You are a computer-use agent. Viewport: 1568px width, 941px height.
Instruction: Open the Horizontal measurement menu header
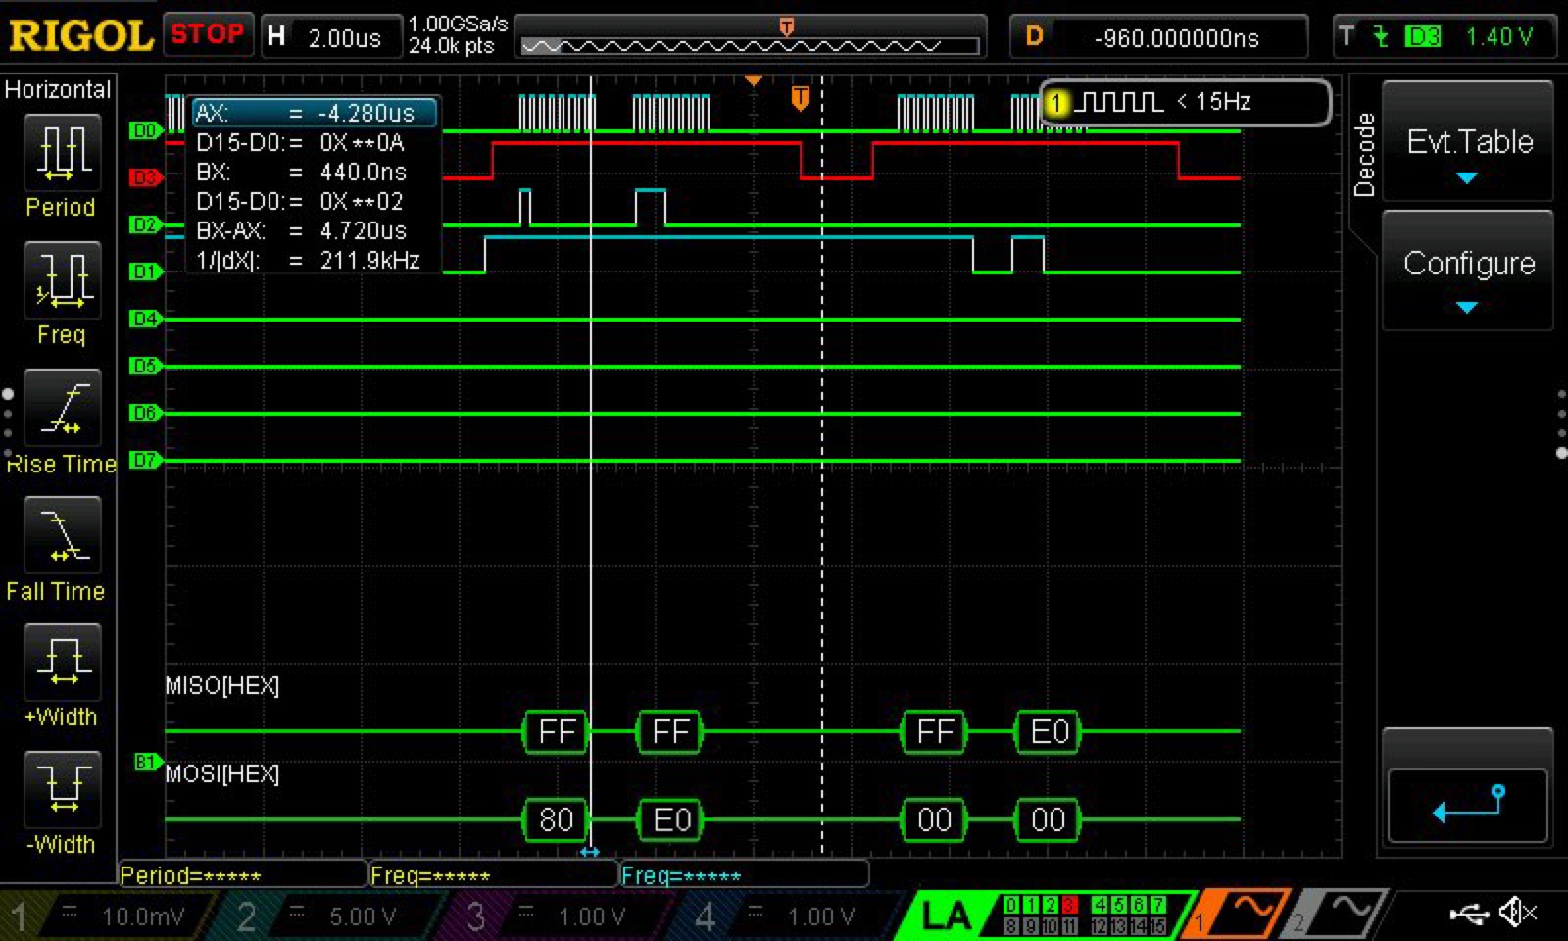(58, 90)
